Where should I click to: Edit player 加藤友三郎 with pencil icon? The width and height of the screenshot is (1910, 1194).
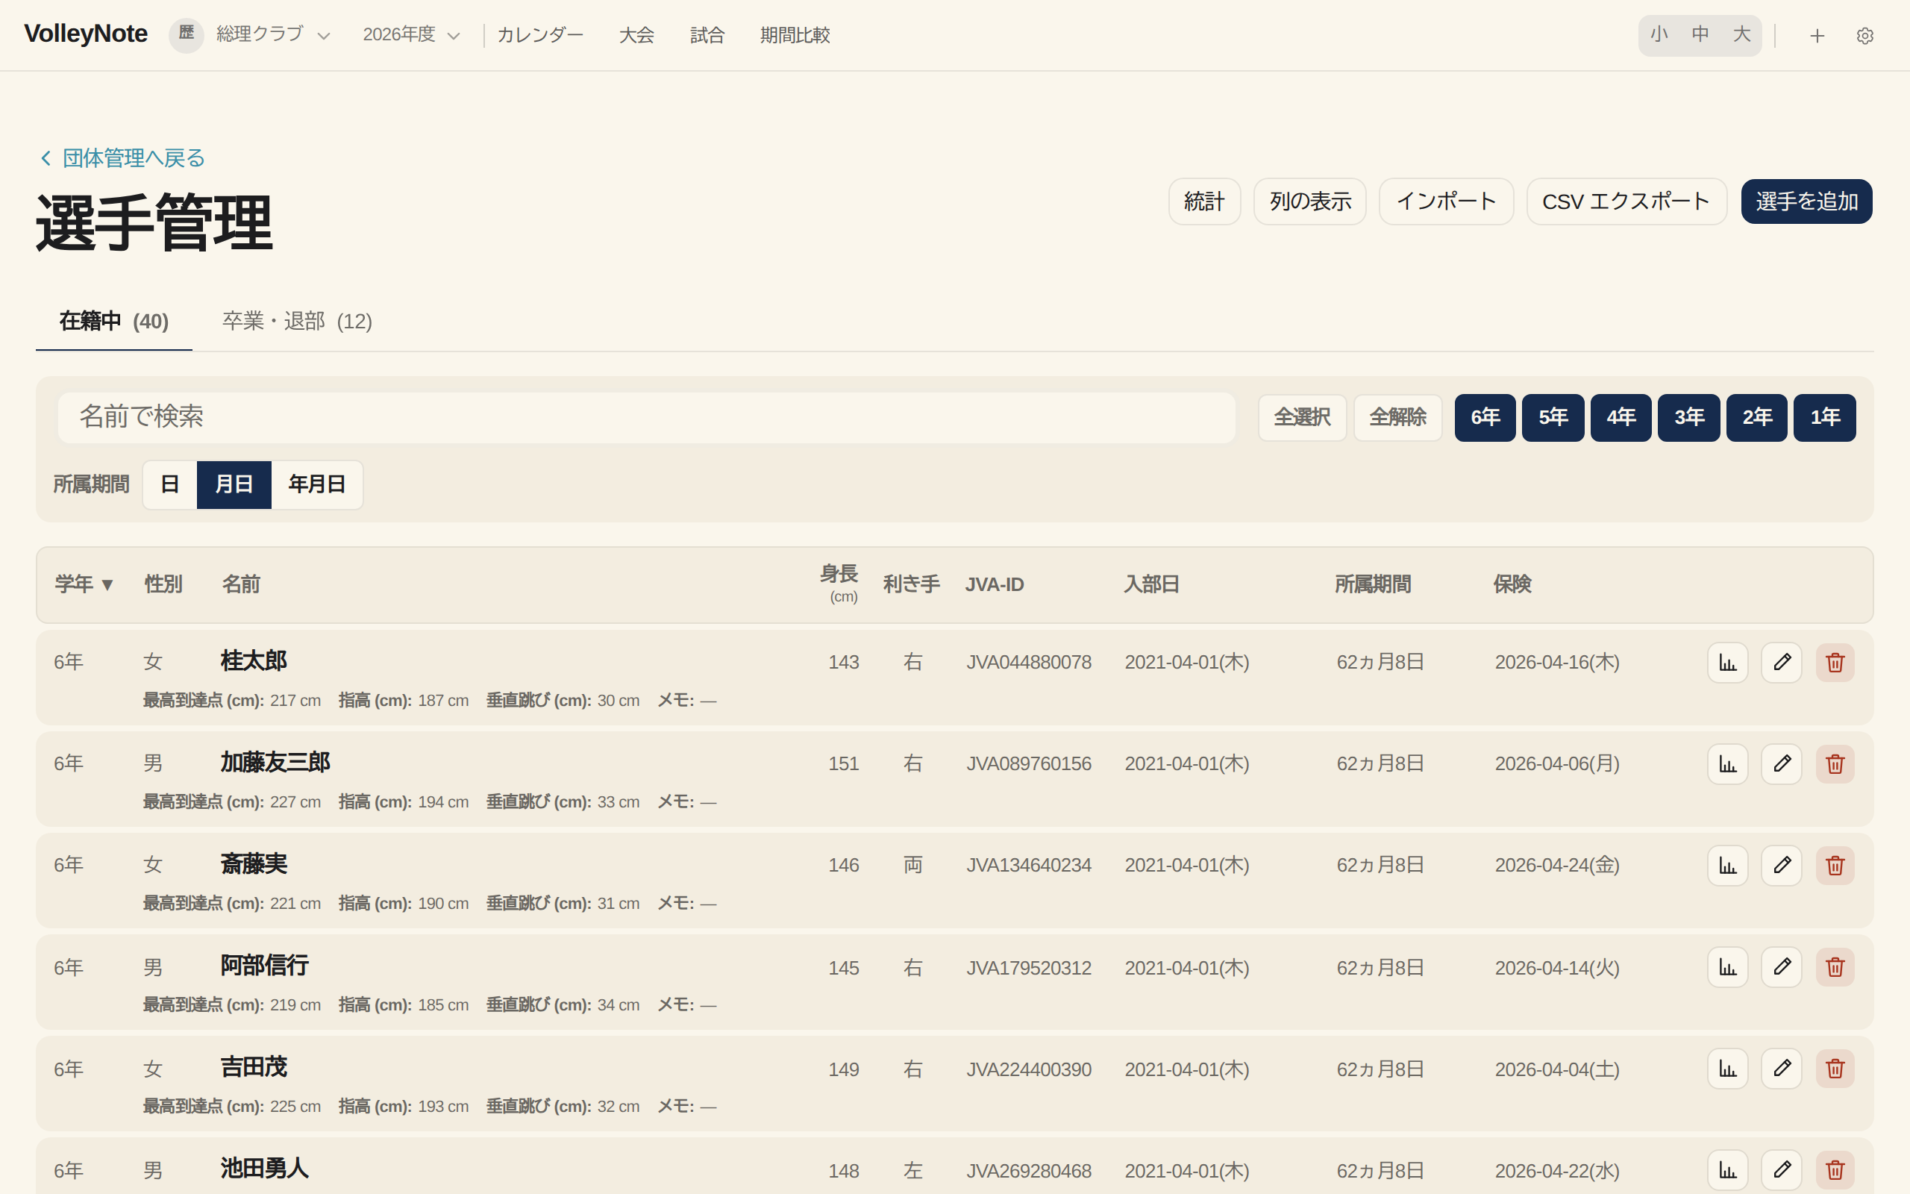(x=1782, y=763)
